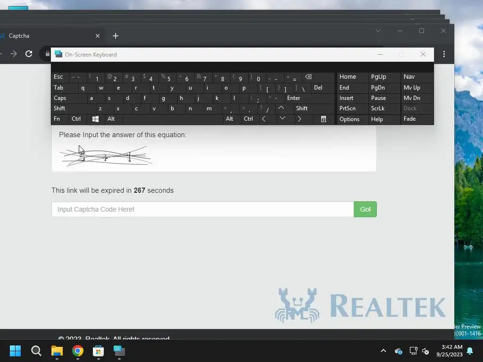The width and height of the screenshot is (483, 362).
Task: Click the context menu key on keyboard
Action: 324,119
